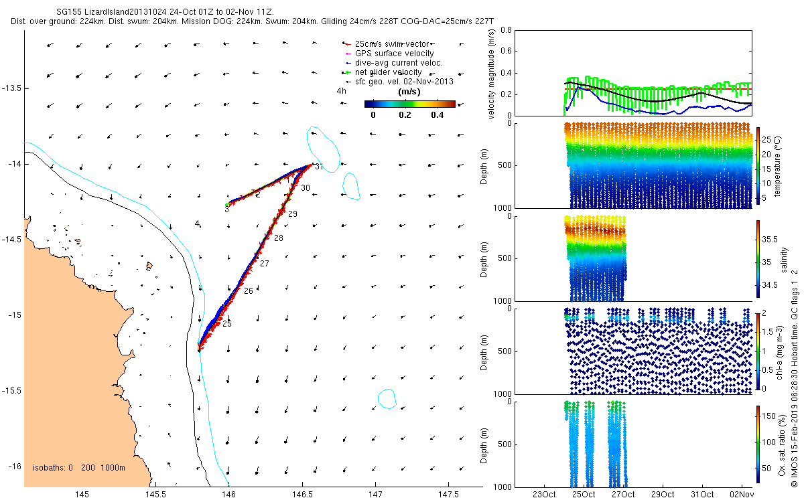Click the 29Oct date tick label

tap(662, 495)
